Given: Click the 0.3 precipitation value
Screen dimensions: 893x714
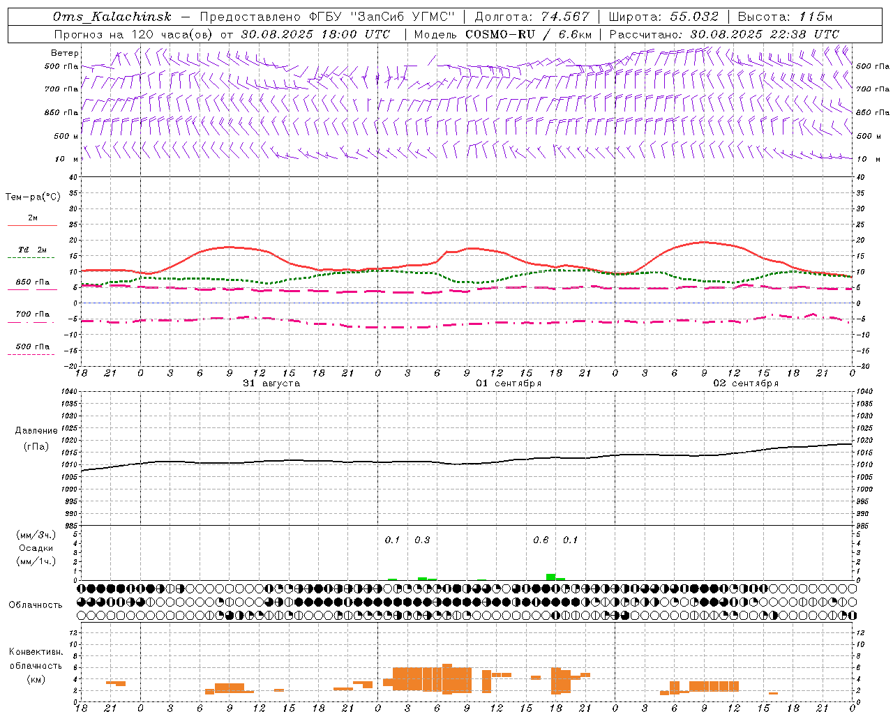Looking at the screenshot, I should pyautogui.click(x=422, y=540).
